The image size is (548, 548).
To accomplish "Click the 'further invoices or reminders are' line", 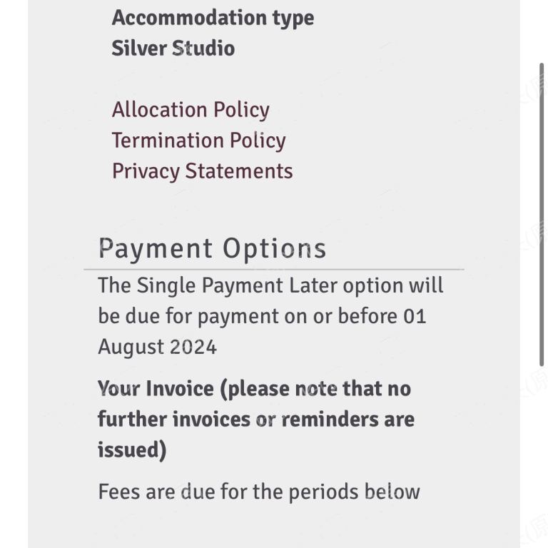I will point(256,419).
